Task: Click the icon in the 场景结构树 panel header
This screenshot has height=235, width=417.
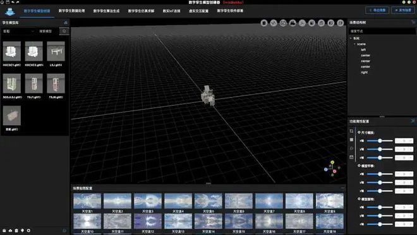Action: click(x=413, y=23)
